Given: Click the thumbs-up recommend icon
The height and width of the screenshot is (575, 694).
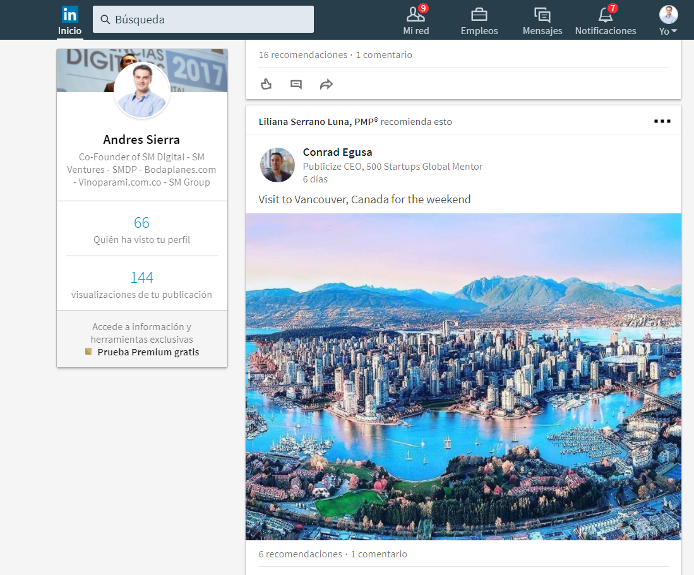Looking at the screenshot, I should click(x=266, y=84).
